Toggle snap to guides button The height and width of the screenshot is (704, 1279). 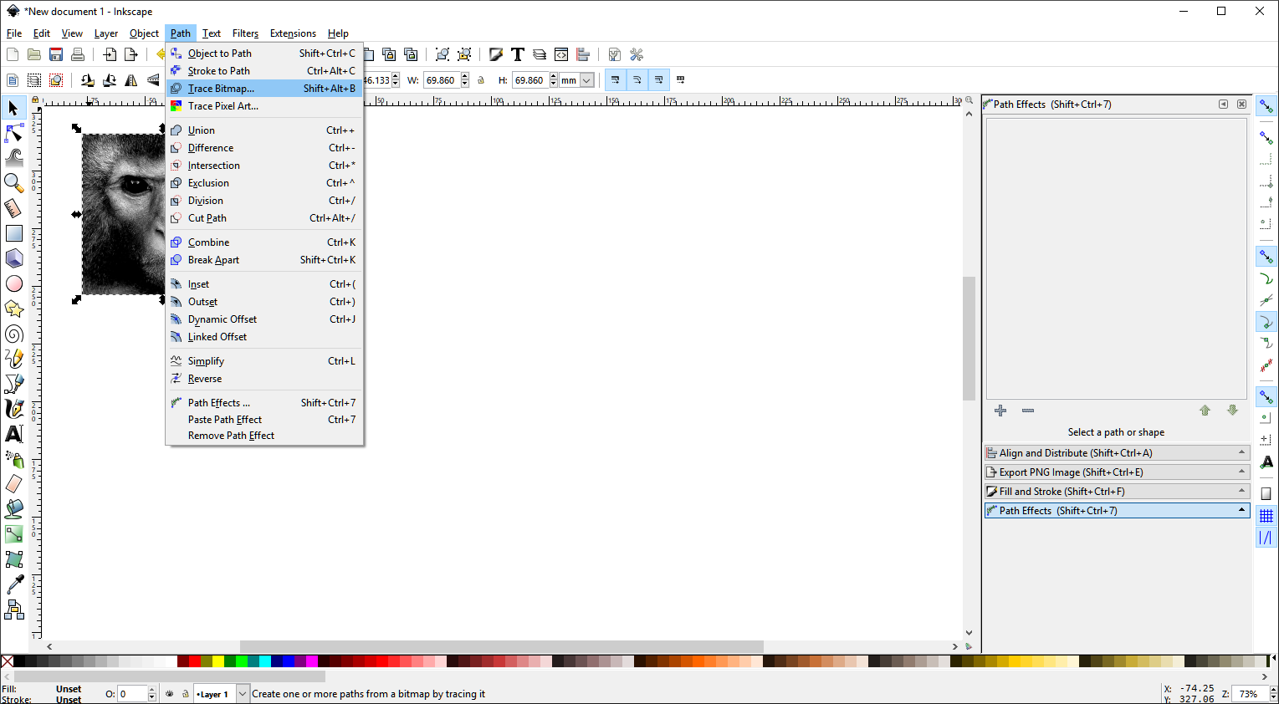click(x=1266, y=538)
